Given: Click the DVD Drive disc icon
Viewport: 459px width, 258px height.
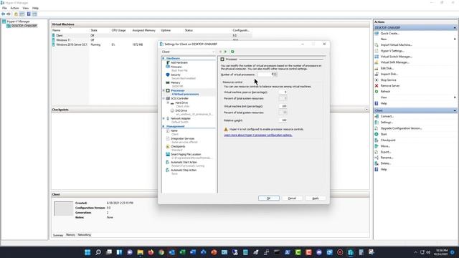Looking at the screenshot, I should [x=172, y=111].
